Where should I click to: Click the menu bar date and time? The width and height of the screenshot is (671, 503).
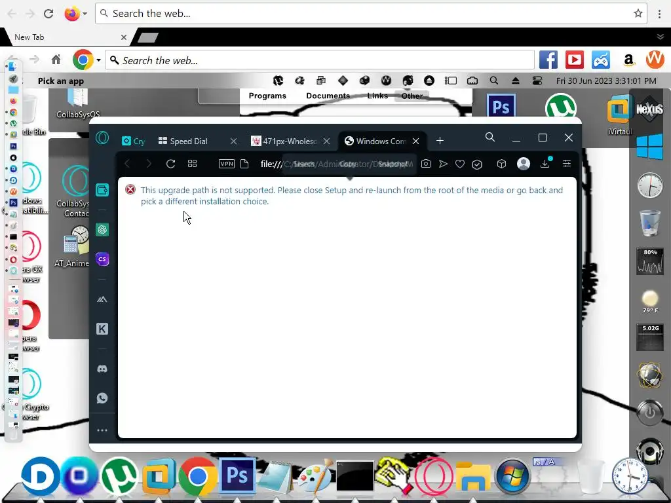click(606, 81)
